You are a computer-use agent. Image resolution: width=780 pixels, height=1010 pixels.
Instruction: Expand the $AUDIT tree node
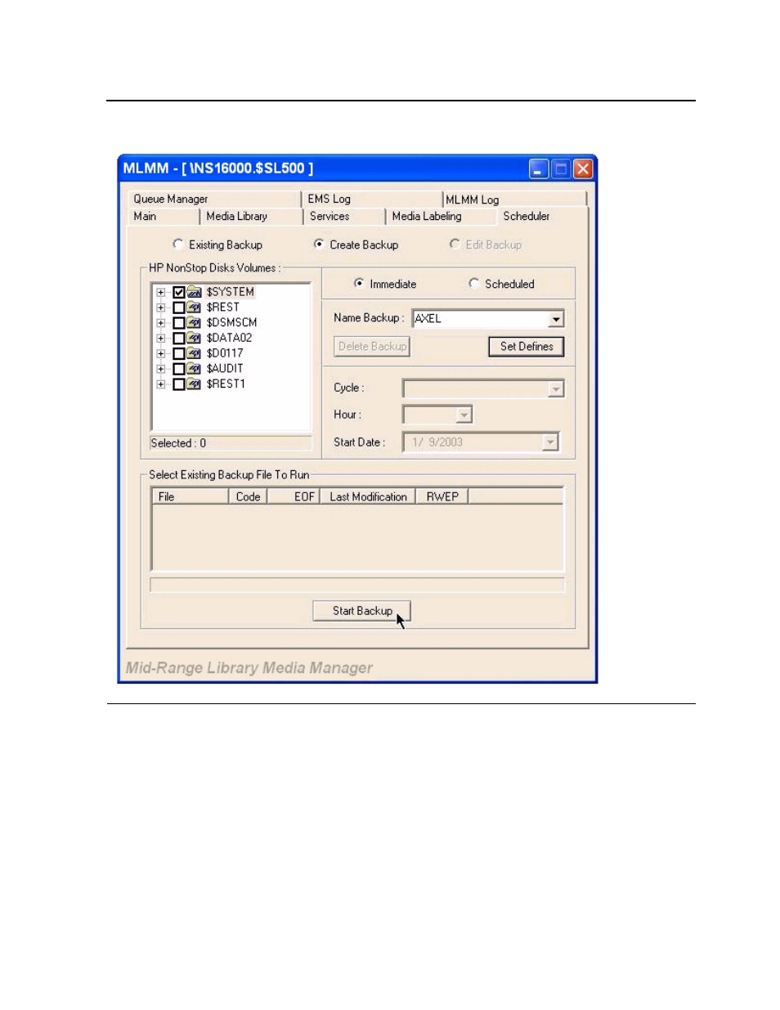[x=161, y=369]
